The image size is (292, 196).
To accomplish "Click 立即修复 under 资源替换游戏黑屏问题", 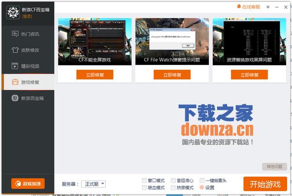I will (249, 75).
